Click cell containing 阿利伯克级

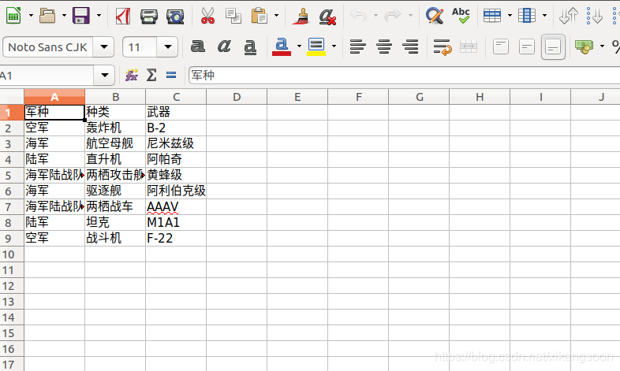click(176, 191)
